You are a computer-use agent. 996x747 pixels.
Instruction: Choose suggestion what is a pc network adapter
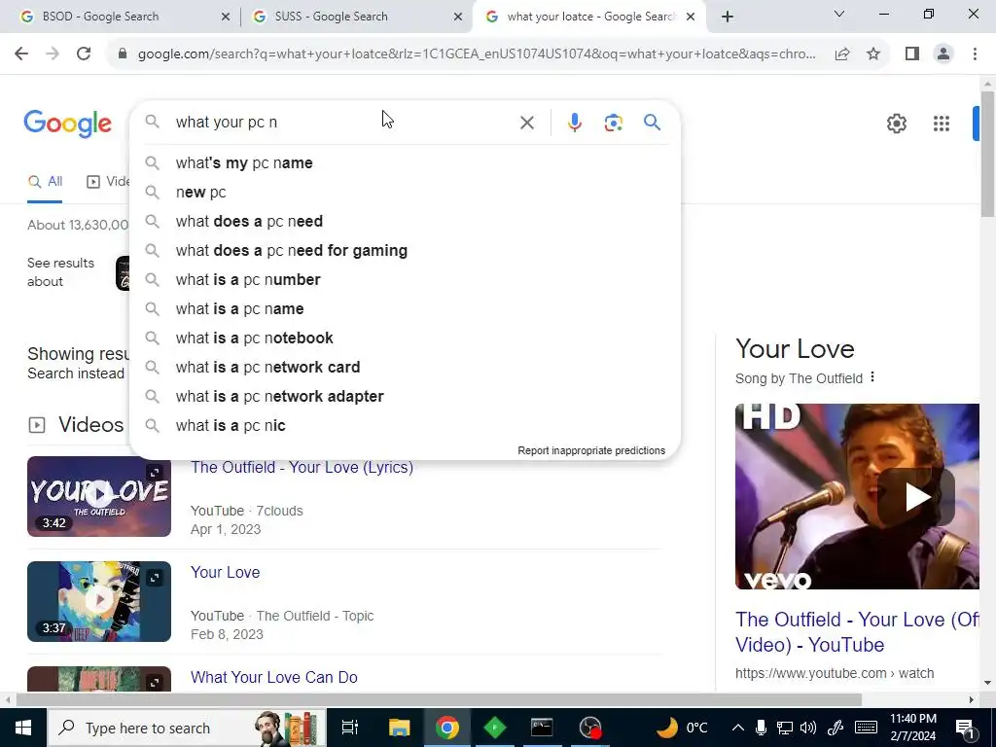pyautogui.click(x=406, y=397)
